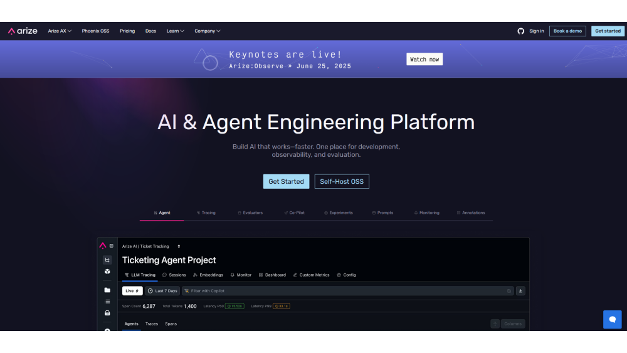The height and width of the screenshot is (353, 627).
Task: Click the Span Count 6,287 value
Action: click(149, 306)
